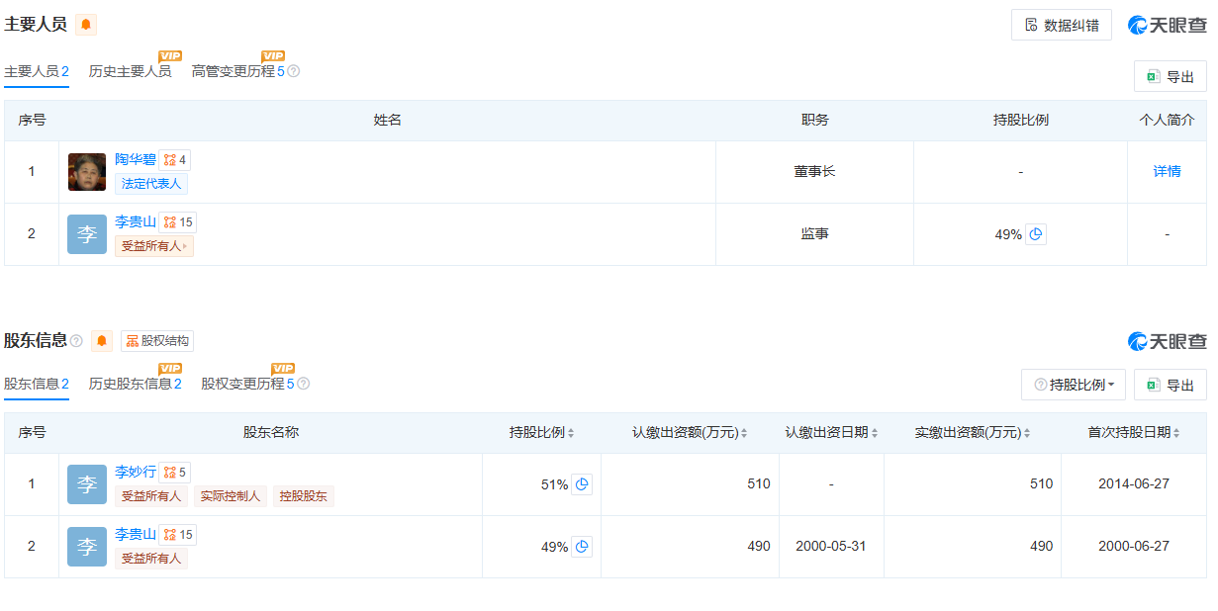Open the 持股比例 dropdown filter
The height and width of the screenshot is (611, 1218).
1073,385
